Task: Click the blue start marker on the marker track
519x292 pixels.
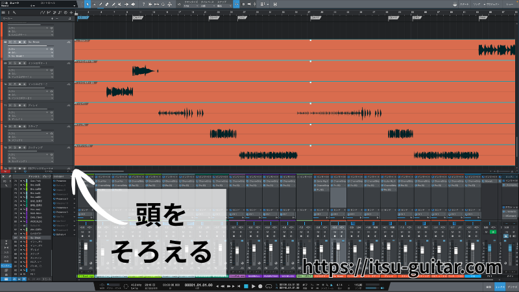Action: point(83,18)
